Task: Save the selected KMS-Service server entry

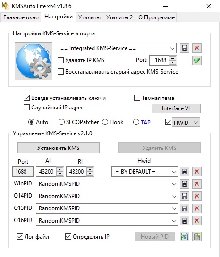Action: pos(185,48)
